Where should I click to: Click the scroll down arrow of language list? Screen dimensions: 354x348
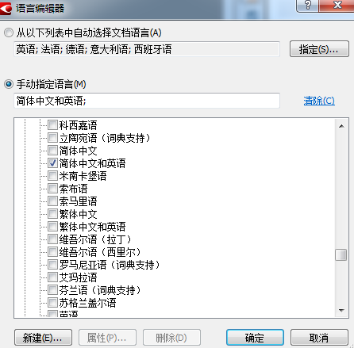(341, 311)
